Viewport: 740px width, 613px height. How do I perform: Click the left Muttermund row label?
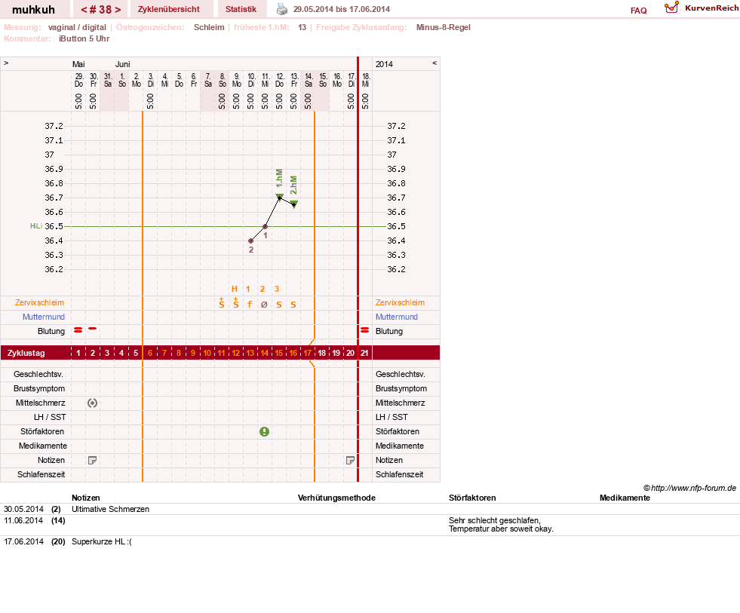(44, 317)
